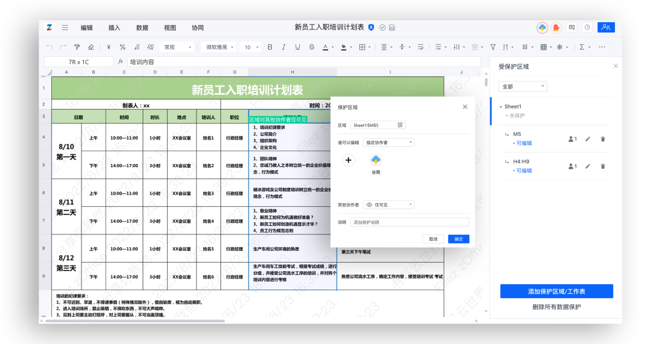Toggle strikethrough formatting
Image resolution: width=661 pixels, height=344 pixels.
[312, 47]
